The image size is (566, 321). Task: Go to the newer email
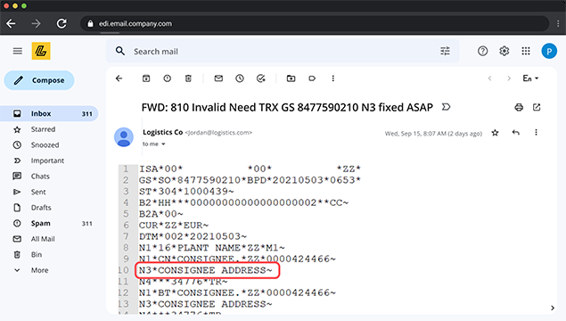490,78
